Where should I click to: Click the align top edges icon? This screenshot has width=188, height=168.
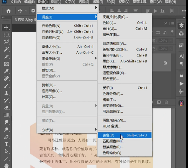click(148, 11)
